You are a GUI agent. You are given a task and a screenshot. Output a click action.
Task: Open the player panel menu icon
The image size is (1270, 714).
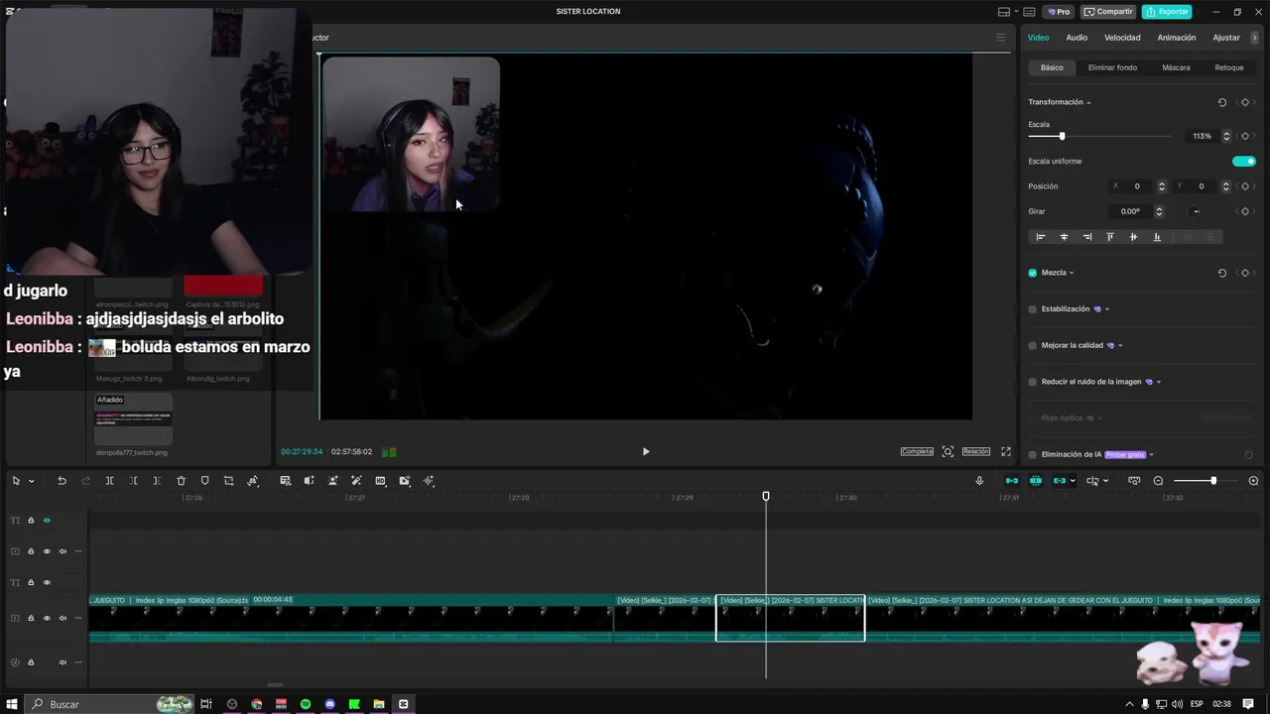[x=1000, y=38]
